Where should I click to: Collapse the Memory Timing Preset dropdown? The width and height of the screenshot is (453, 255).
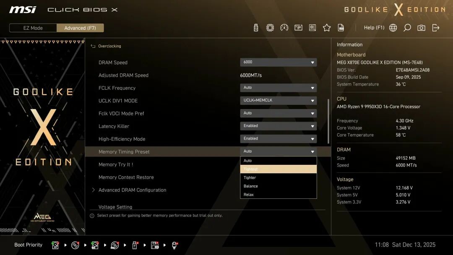point(278,151)
